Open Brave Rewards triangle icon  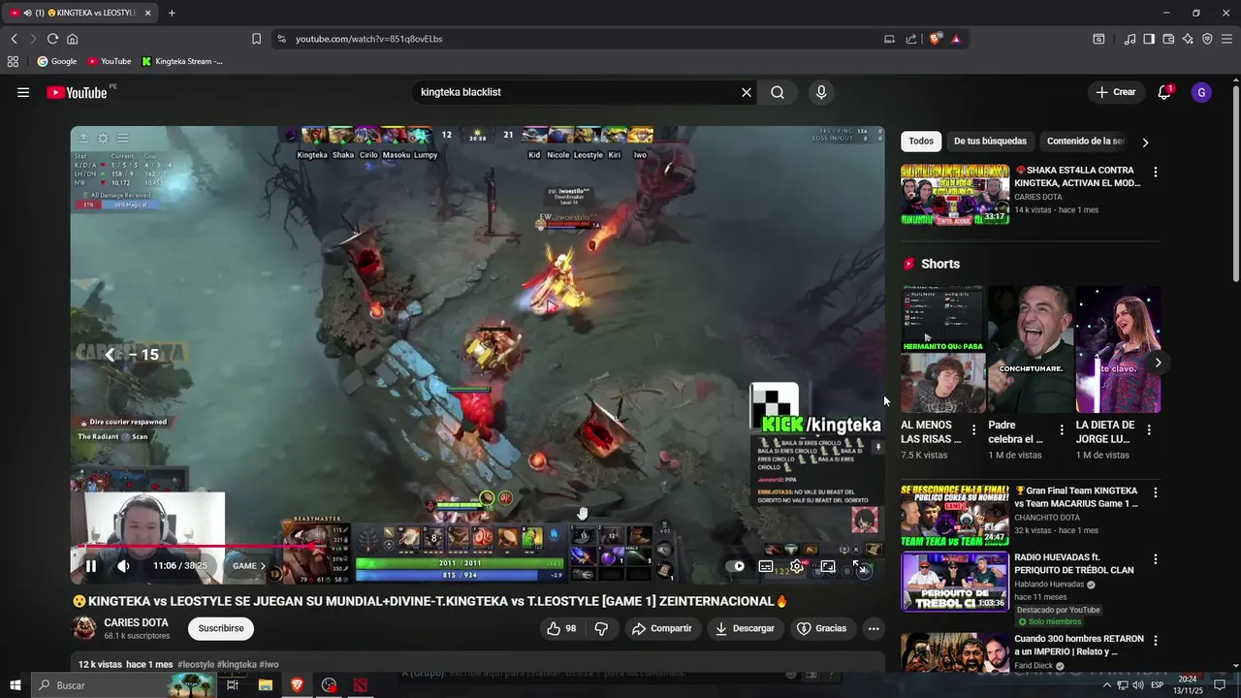956,39
